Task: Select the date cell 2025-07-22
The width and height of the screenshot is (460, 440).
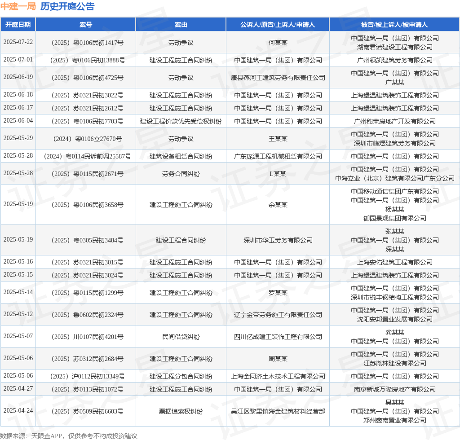Action: [18, 42]
